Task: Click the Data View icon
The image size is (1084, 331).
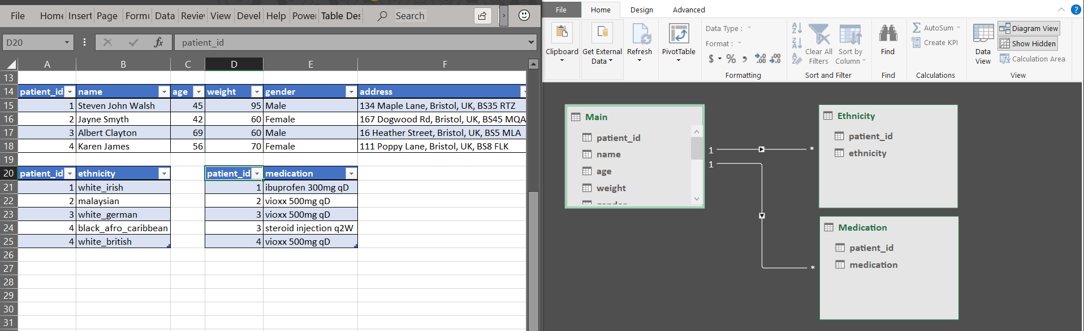Action: 983,34
